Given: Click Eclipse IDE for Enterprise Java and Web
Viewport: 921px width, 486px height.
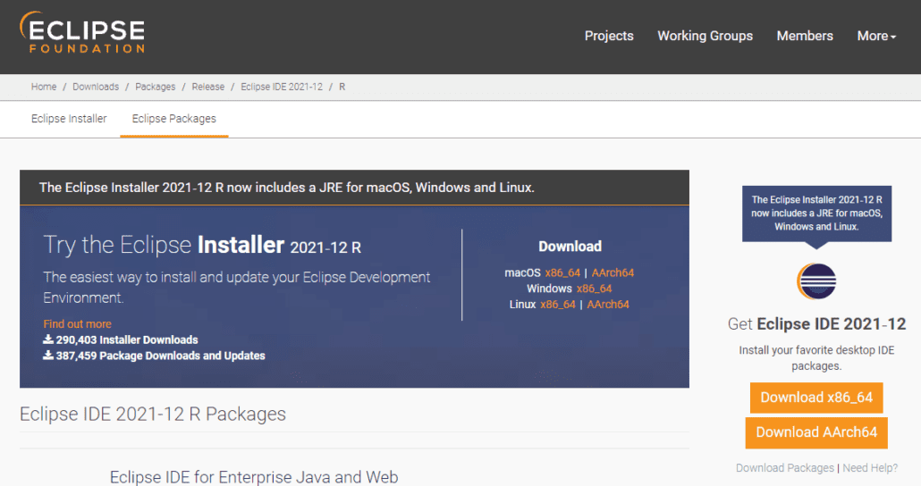Looking at the screenshot, I should pyautogui.click(x=254, y=477).
